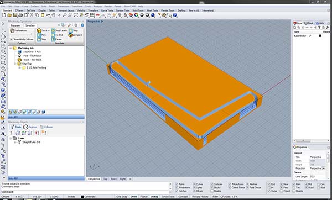Collapse the SeatTop setup node
The width and height of the screenshot is (332, 200).
coord(15,64)
